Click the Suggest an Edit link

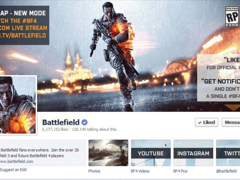pos(13,170)
